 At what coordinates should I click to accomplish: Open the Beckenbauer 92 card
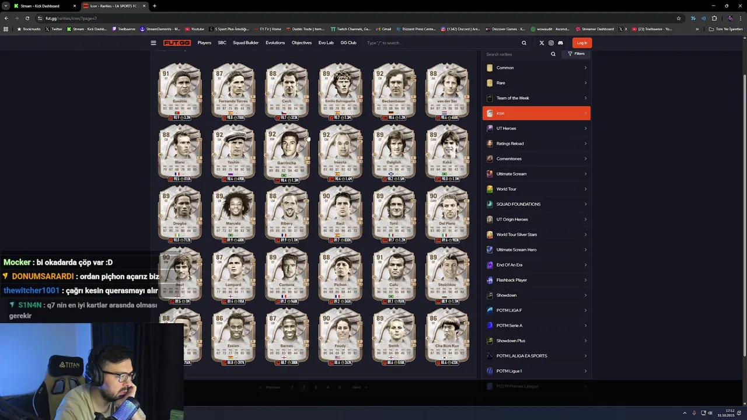(395, 92)
